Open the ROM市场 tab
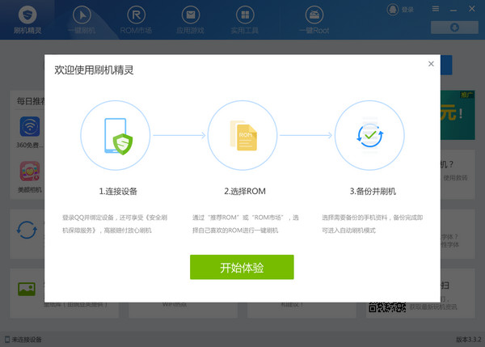The height and width of the screenshot is (347, 485). pyautogui.click(x=136, y=20)
